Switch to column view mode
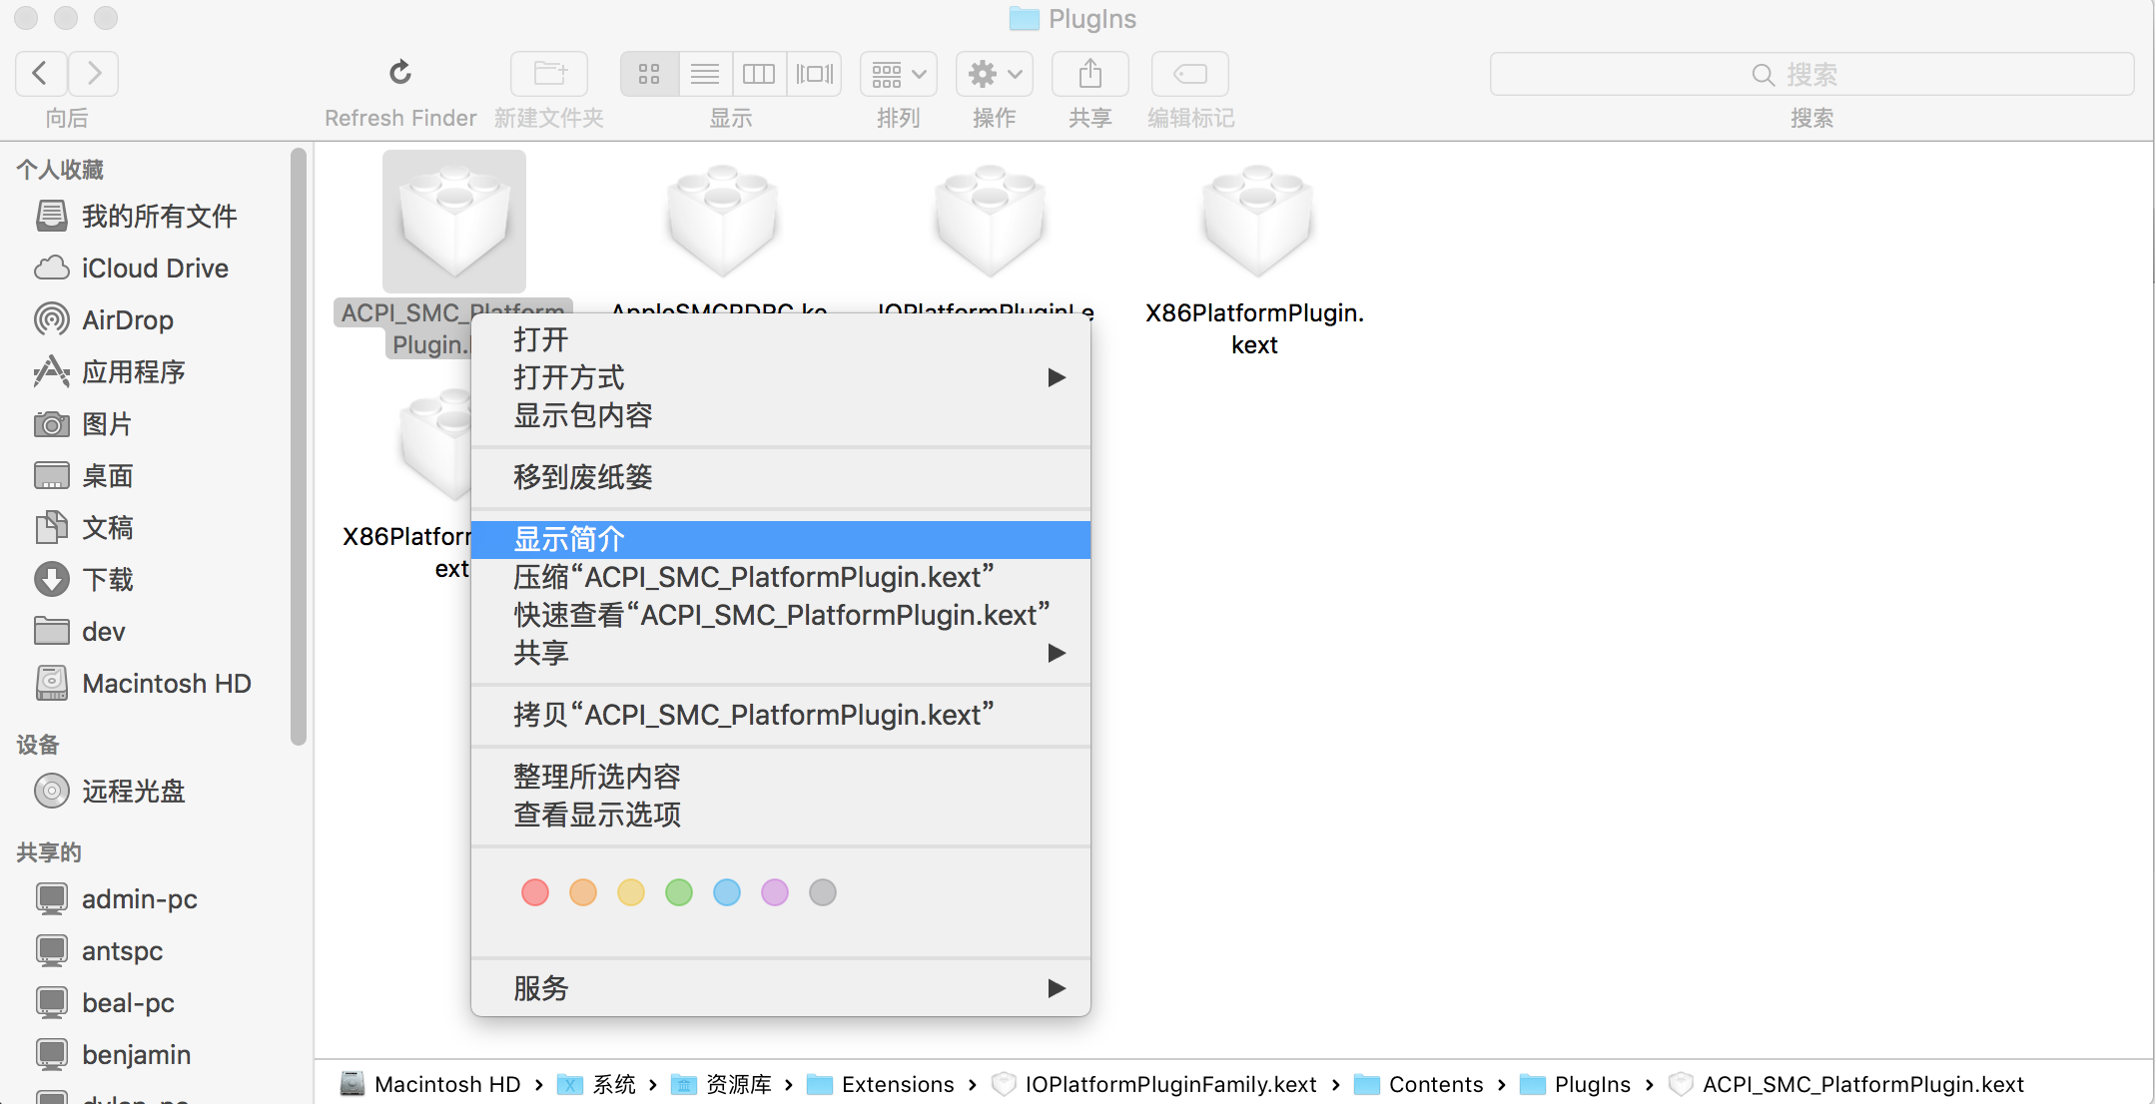 point(759,73)
